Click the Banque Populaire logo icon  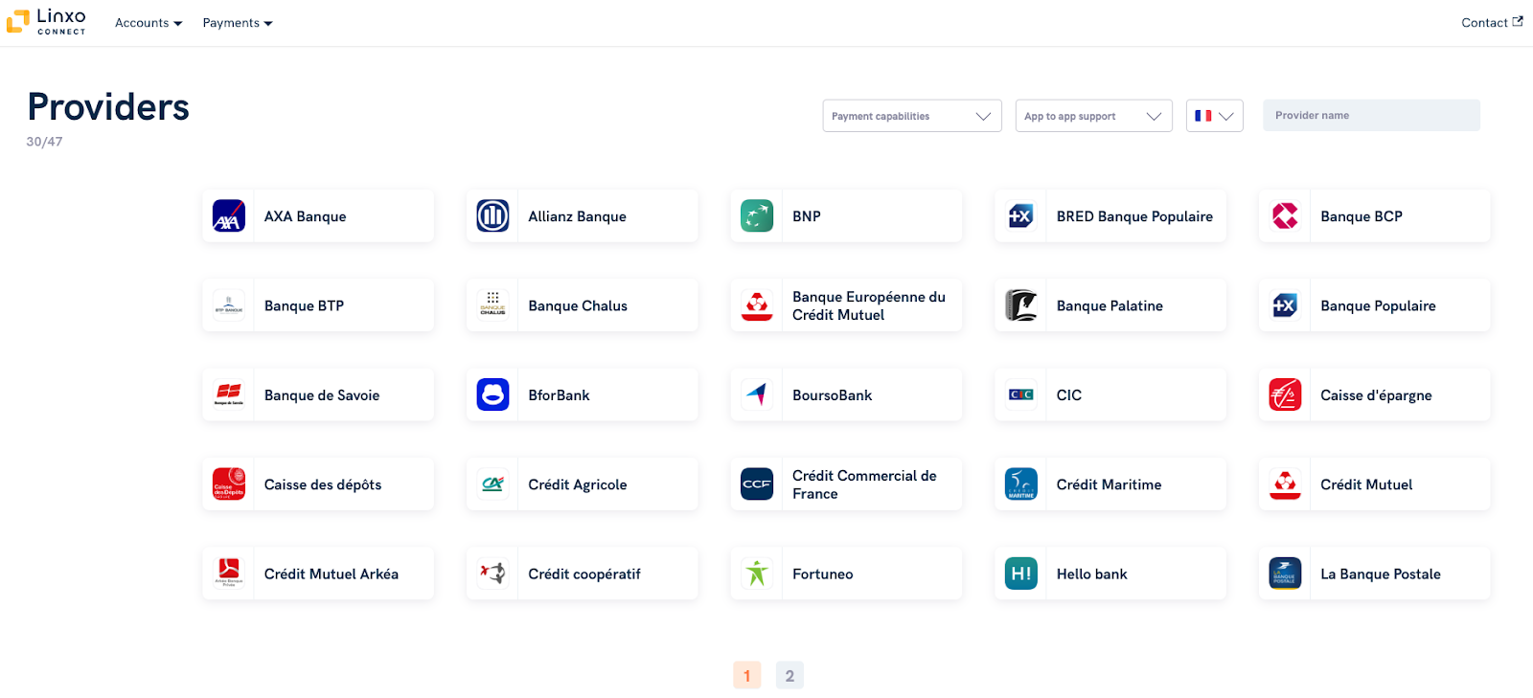pyautogui.click(x=1285, y=305)
